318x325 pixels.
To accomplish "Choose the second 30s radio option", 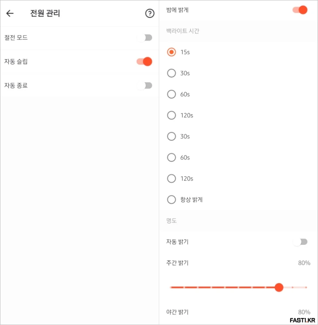I will 172,137.
